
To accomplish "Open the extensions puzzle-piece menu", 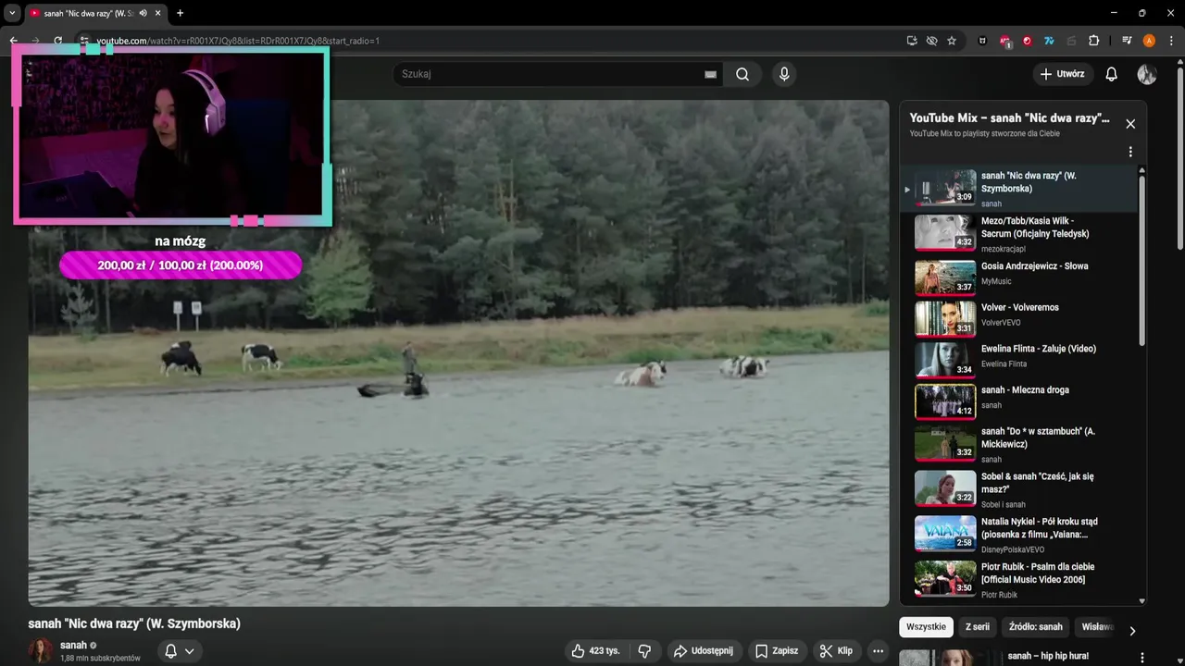I will [1093, 41].
